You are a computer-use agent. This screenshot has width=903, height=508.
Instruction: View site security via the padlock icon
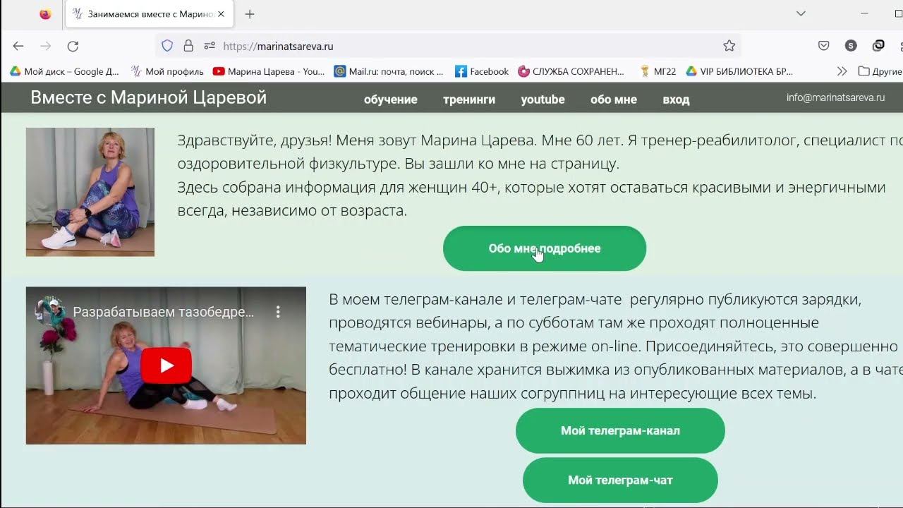tap(188, 46)
